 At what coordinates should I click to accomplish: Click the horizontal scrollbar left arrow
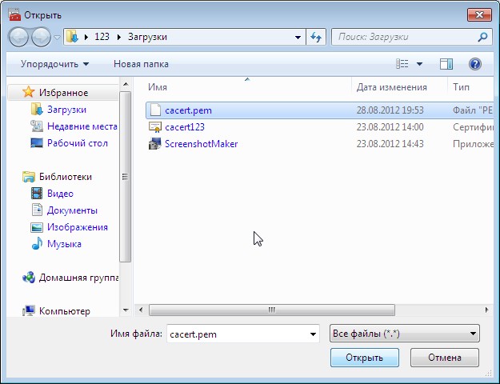pos(141,310)
